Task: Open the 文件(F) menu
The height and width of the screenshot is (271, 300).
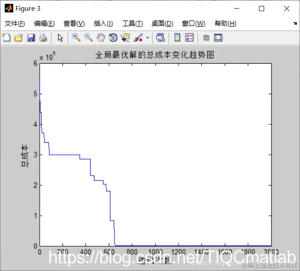Action: (x=15, y=24)
